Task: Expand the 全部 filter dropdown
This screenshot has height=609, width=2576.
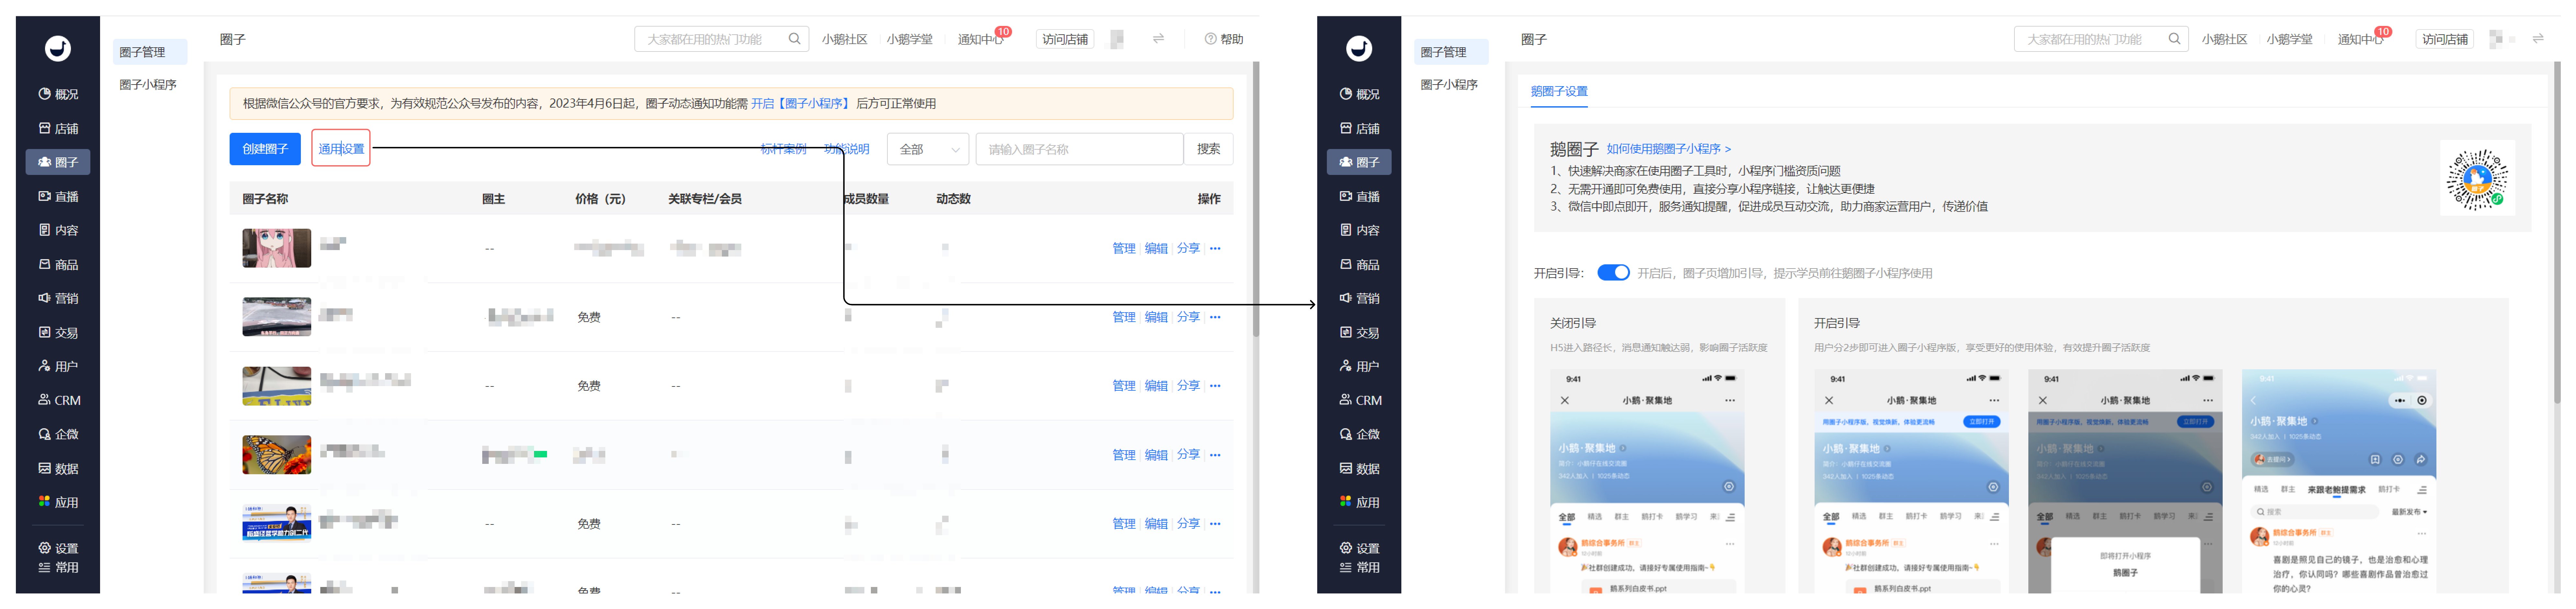Action: point(928,149)
